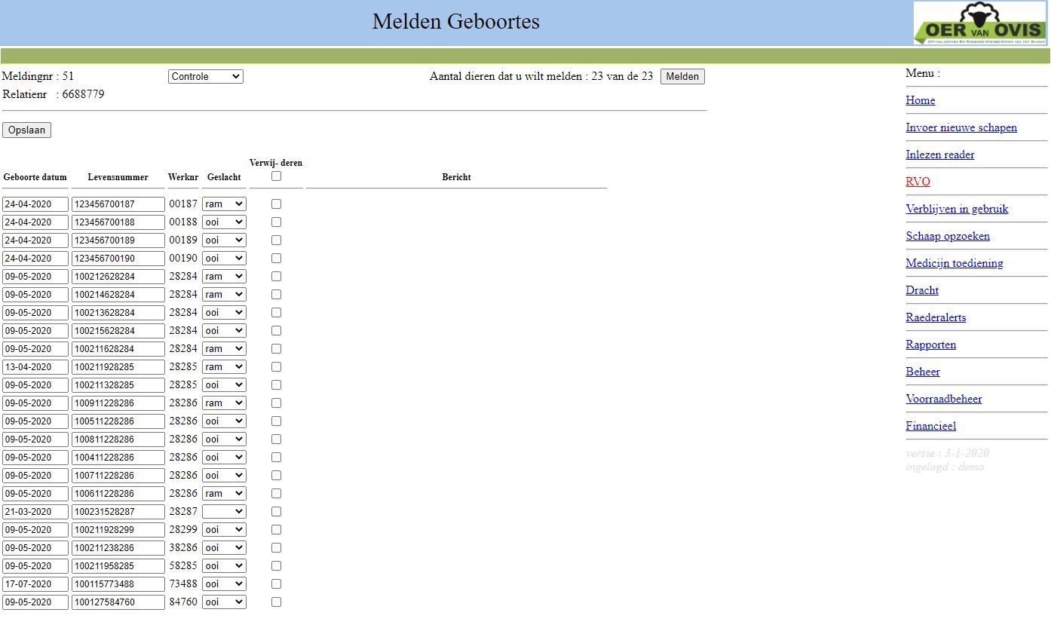Edit the Levensnummer field 100211958285
Screen dimensions: 1051x637
tap(118, 566)
